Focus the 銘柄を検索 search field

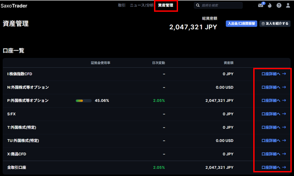coord(218,5)
